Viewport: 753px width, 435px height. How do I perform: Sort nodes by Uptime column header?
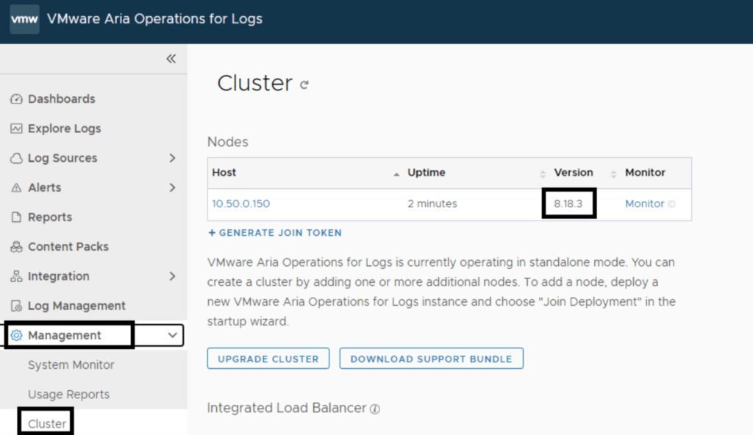[x=427, y=173]
